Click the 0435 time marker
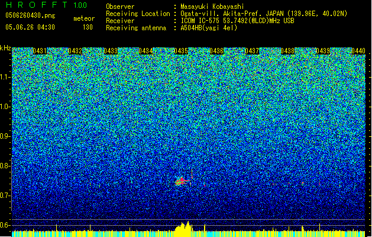372x237 pixels. coord(181,51)
